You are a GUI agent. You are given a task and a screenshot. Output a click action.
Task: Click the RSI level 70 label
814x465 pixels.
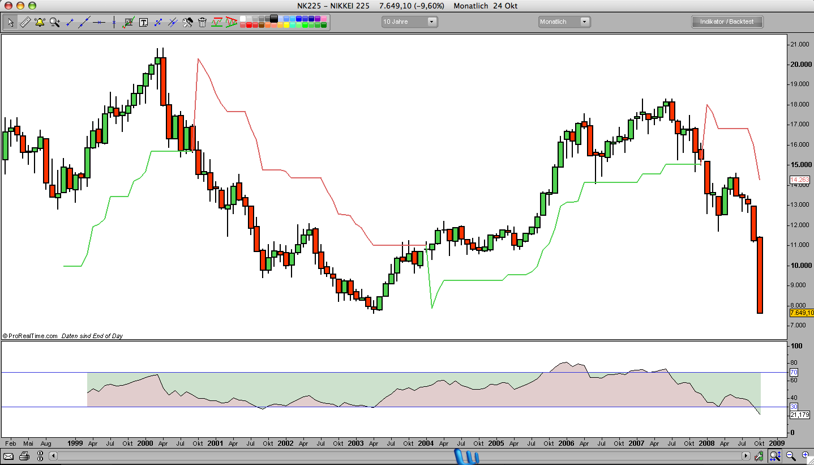[x=794, y=372]
